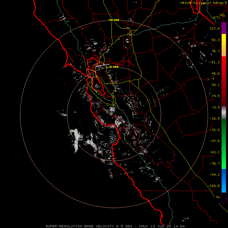Click the SUPER-RESOLUTION BASE VELOCITY caption text

pos(80,226)
